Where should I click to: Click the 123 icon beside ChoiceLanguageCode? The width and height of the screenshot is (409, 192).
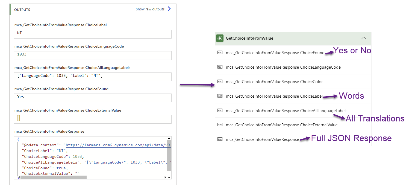[x=220, y=67]
